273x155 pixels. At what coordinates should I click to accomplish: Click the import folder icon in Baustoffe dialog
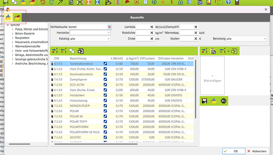(8, 17)
